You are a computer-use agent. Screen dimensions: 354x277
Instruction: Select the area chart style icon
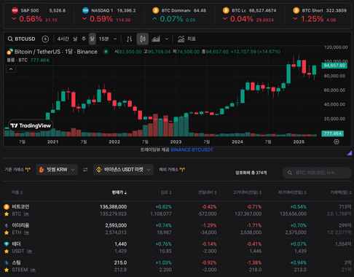[x=156, y=39]
